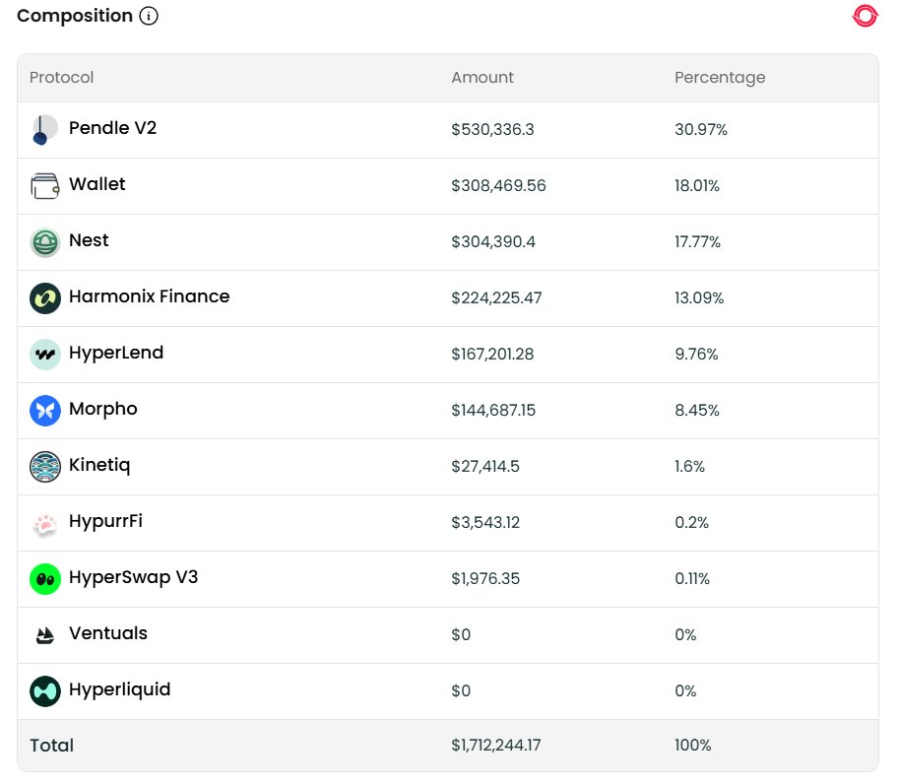The image size is (898, 784).
Task: Click the HyperLend logo icon
Action: tap(44, 355)
